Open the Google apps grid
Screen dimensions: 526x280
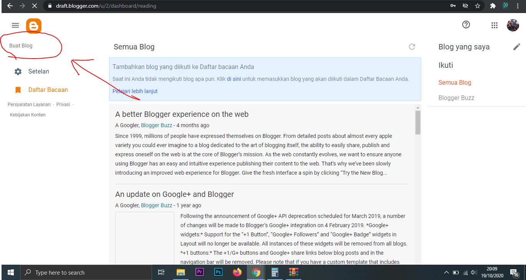(x=495, y=25)
